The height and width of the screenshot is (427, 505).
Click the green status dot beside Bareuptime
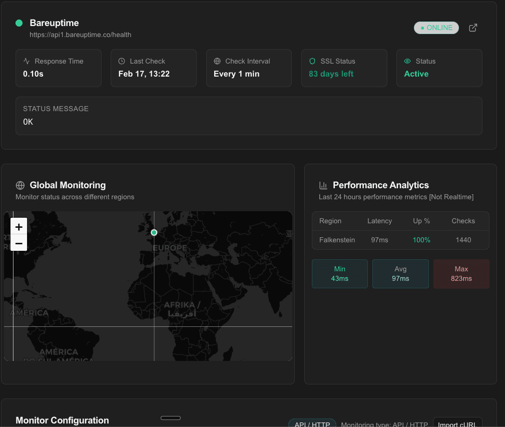(19, 23)
